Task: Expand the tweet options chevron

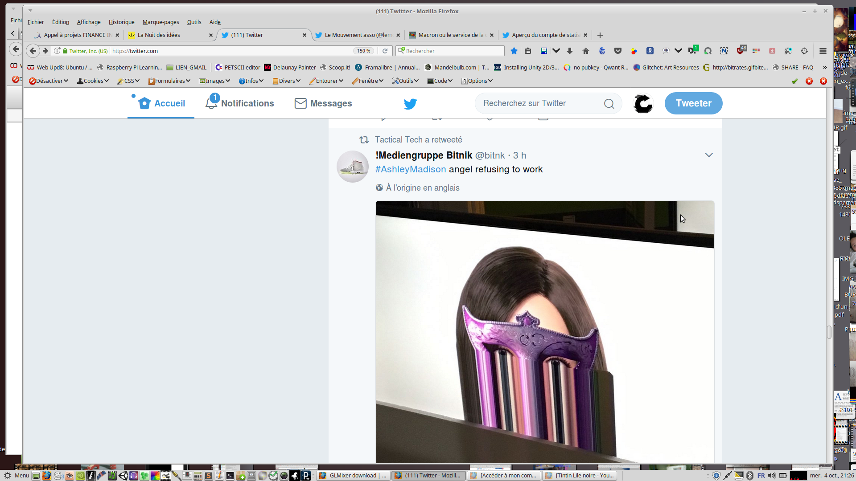Action: 708,155
